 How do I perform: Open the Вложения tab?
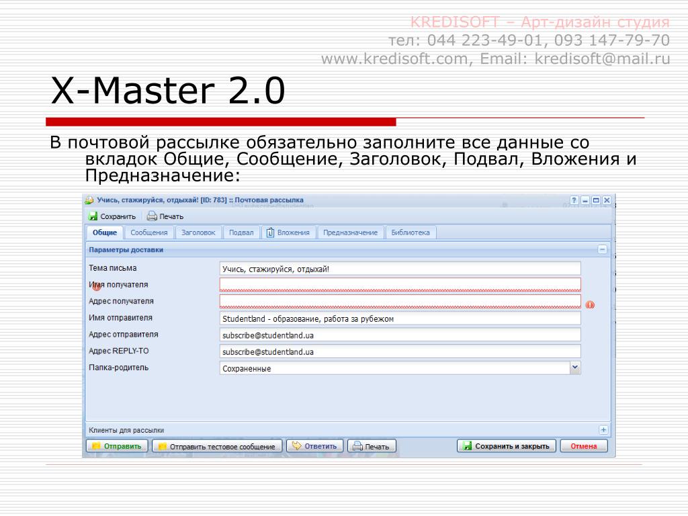click(288, 232)
